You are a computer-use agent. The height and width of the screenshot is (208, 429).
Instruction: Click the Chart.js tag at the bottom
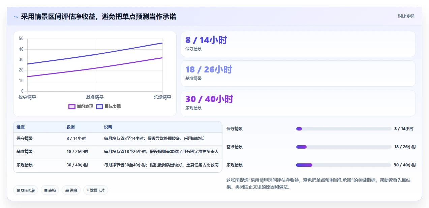[x=26, y=190]
